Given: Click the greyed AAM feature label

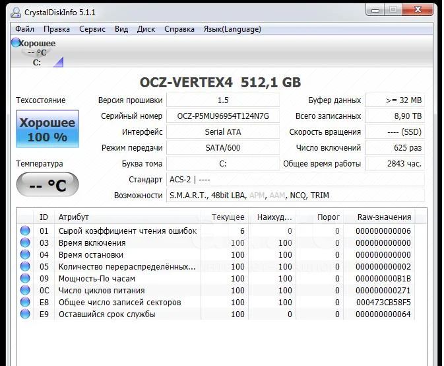Looking at the screenshot, I should click(277, 196).
